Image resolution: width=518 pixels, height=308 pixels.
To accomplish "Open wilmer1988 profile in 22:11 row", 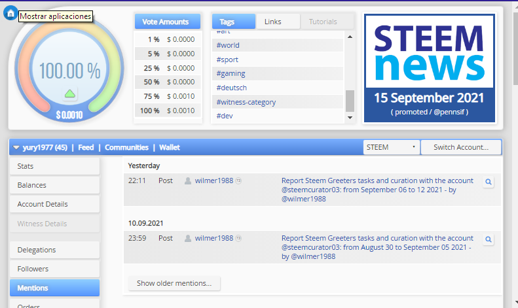I will coord(214,180).
